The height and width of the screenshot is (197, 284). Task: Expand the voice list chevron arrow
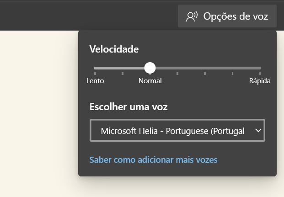[x=258, y=130]
